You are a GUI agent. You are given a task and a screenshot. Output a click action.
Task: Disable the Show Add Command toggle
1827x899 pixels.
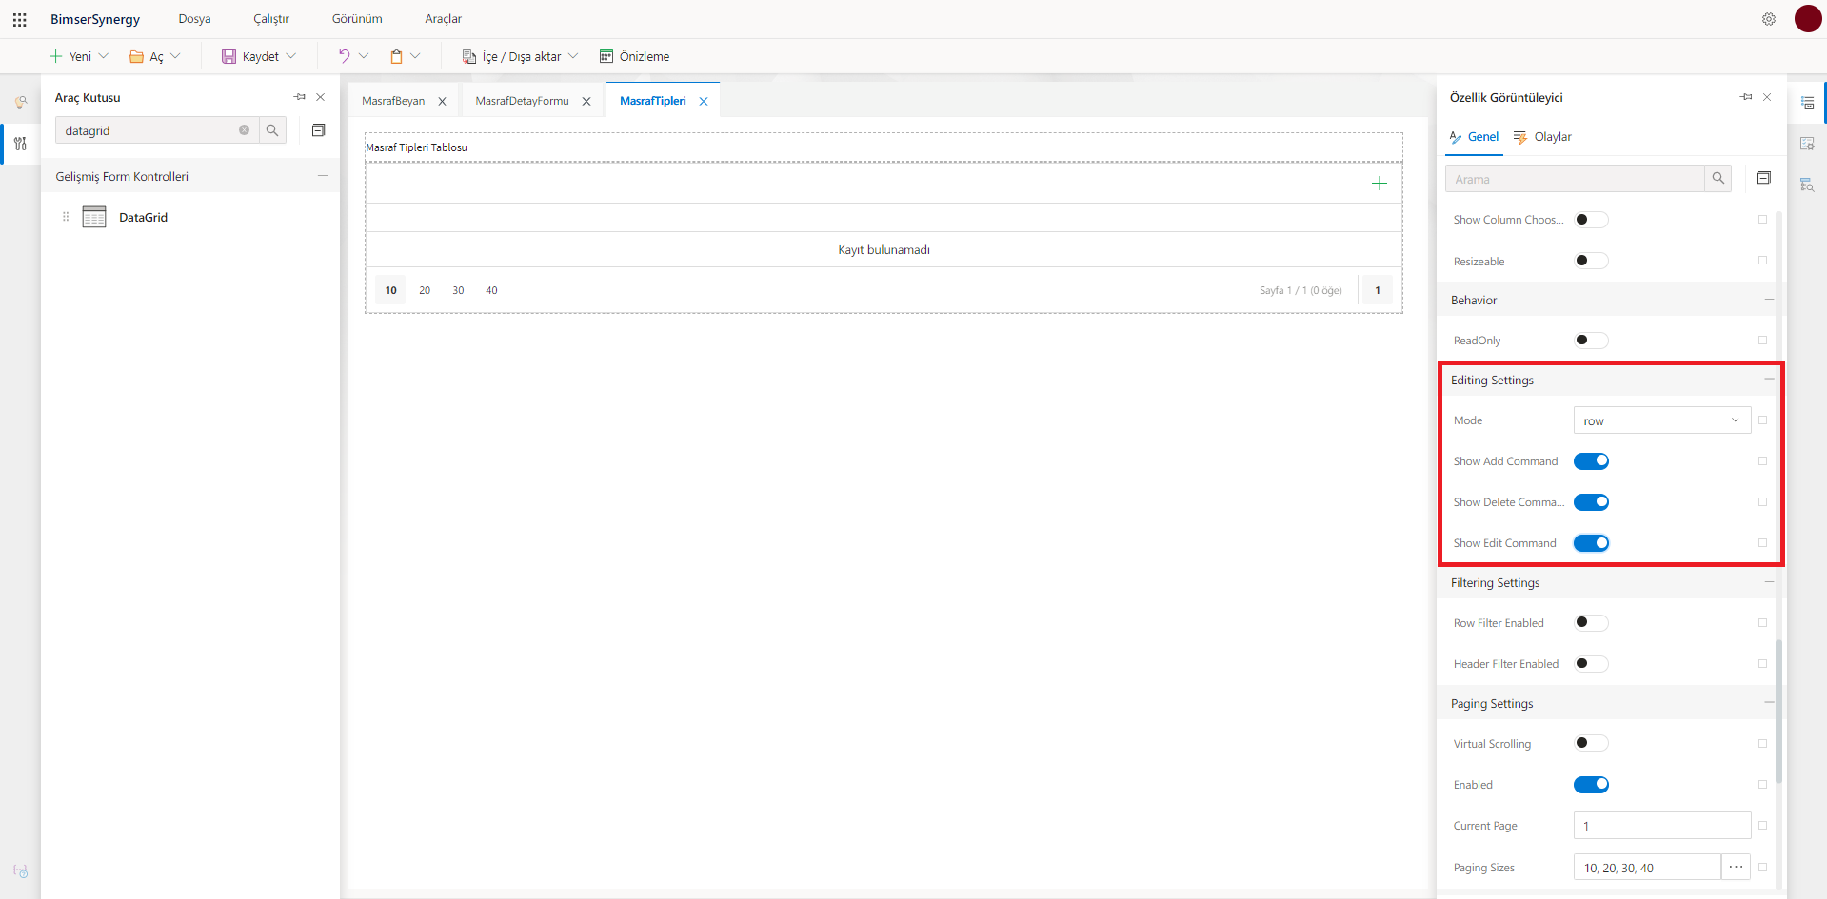pyautogui.click(x=1591, y=461)
